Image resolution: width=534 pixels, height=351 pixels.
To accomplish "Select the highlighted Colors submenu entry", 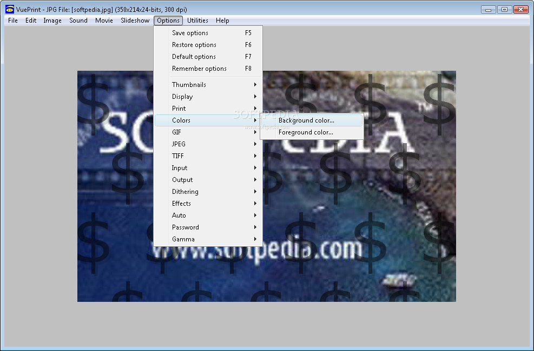I will (208, 120).
